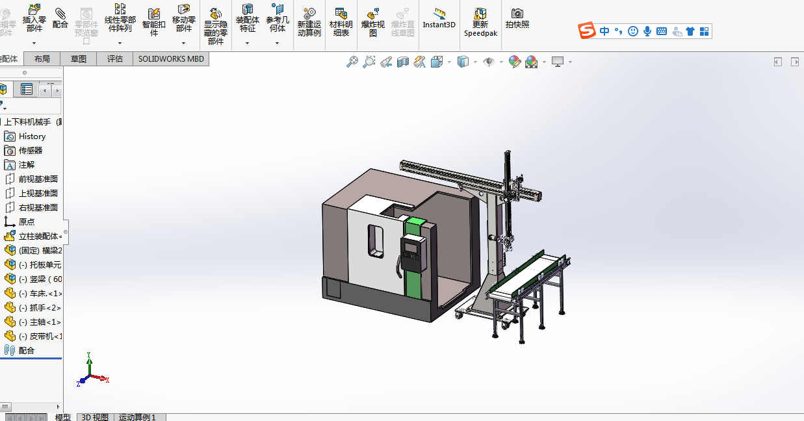Open Sogou IME soft keyboard icon
804x421 pixels.
coord(662,31)
